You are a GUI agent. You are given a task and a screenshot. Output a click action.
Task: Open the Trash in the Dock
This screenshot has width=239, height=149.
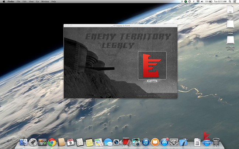[x=216, y=142]
